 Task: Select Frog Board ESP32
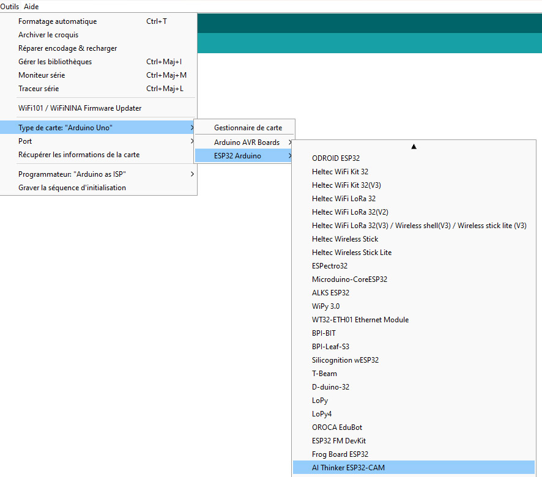pos(414,455)
